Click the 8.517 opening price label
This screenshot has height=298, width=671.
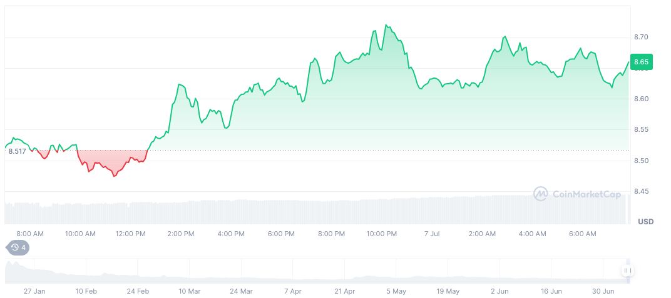tap(18, 151)
